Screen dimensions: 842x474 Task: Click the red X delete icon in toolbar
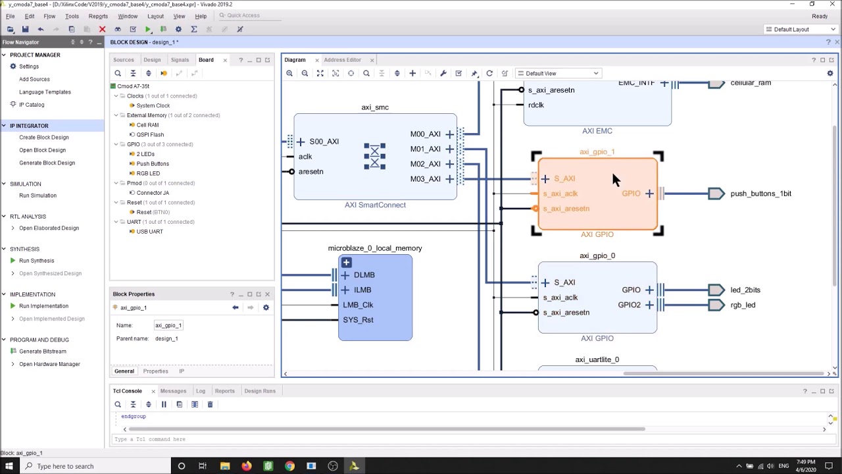102,29
